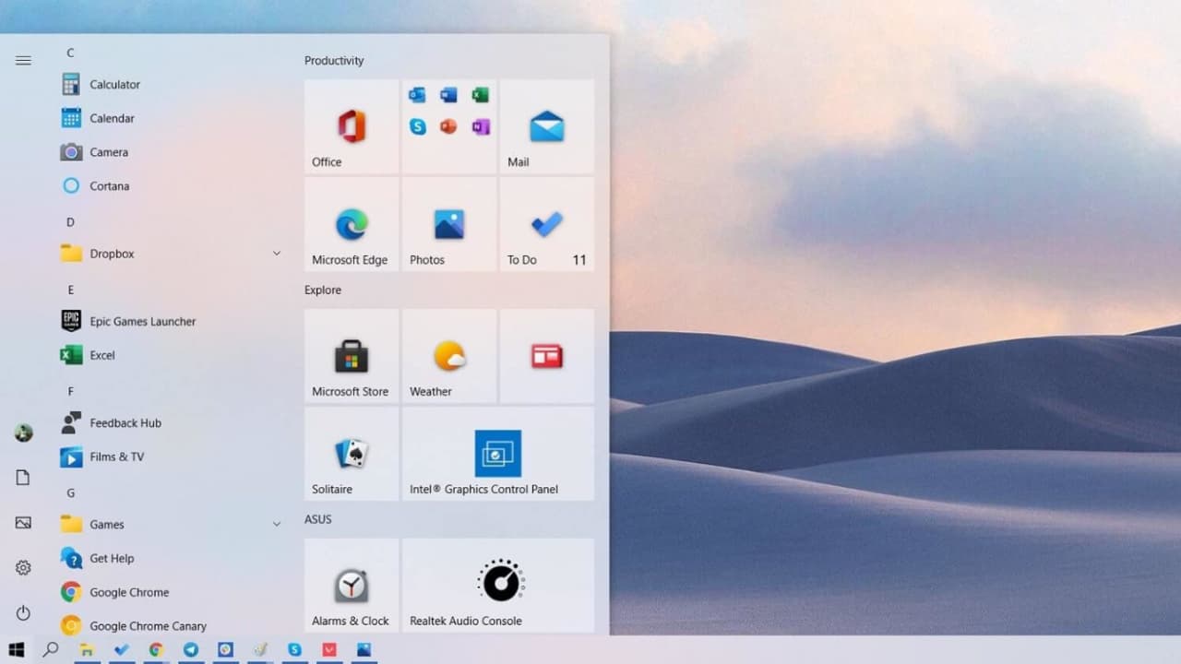Switch to Skype on the taskbar
The height and width of the screenshot is (664, 1181).
click(x=294, y=650)
